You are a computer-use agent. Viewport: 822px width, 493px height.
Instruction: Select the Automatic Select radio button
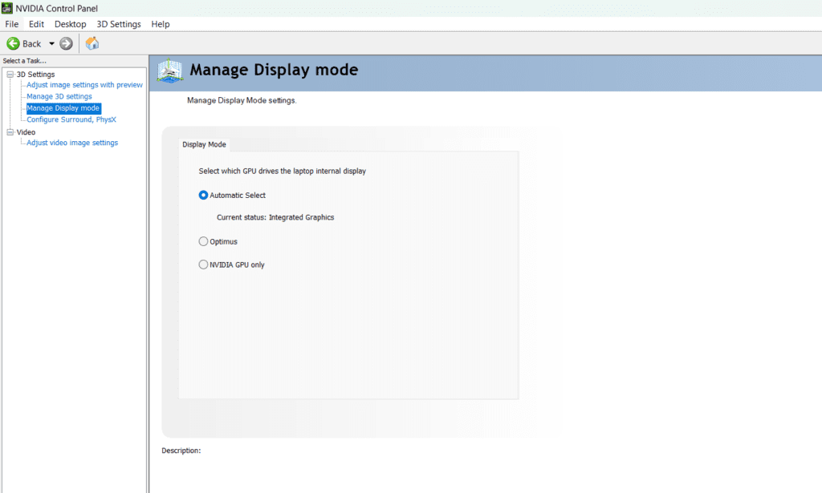(203, 196)
